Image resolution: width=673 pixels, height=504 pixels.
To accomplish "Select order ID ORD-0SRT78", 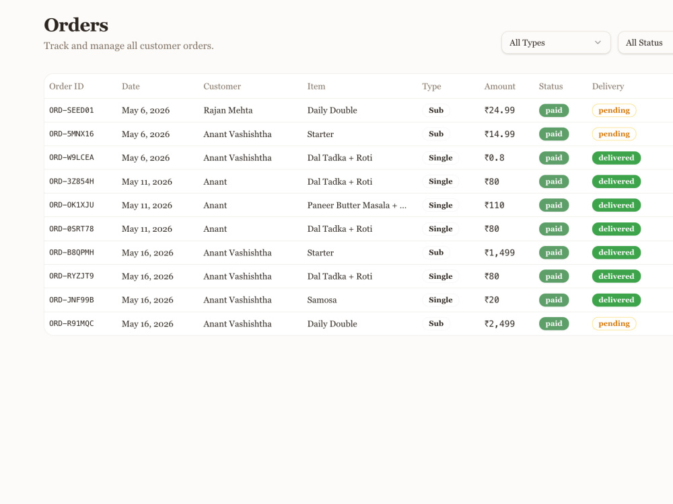I will click(x=71, y=228).
